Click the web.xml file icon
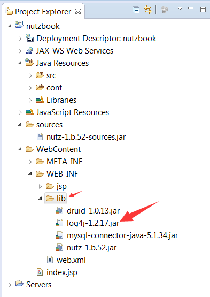Image resolution: width=210 pixels, height=297 pixels. pos(50,260)
